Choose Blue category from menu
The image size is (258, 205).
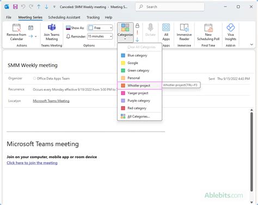point(139,55)
